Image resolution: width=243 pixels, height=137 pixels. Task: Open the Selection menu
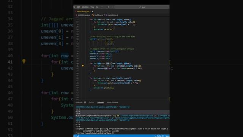pos(85,7)
